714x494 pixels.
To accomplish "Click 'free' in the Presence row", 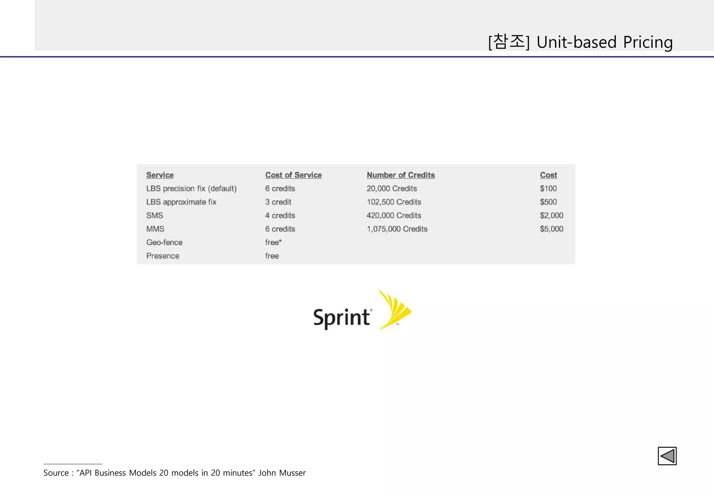I will click(x=272, y=256).
